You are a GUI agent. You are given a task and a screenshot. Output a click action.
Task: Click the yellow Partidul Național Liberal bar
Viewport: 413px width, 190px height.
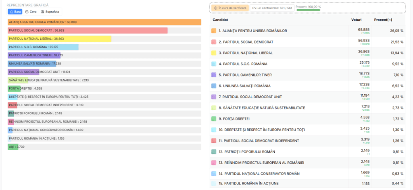click(60, 39)
